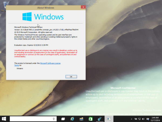This screenshot has height=122, width=162.
Task: Open the battery power tray icon
Action: [x=136, y=119]
